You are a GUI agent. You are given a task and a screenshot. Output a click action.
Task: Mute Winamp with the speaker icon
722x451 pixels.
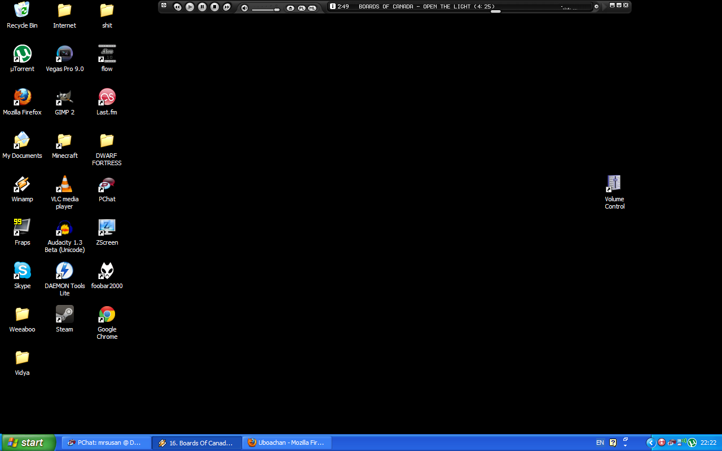pyautogui.click(x=244, y=8)
